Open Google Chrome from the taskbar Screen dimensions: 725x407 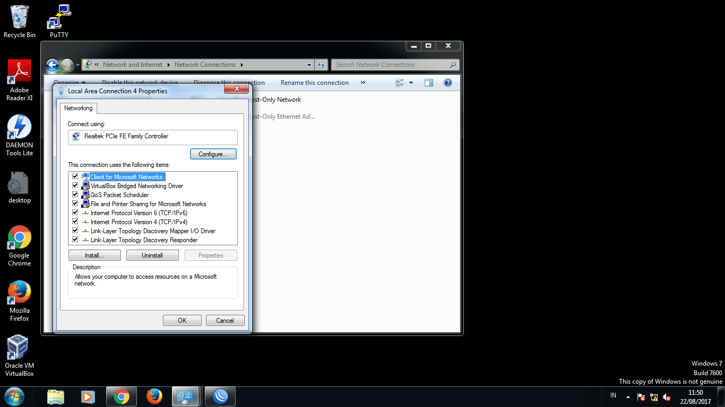click(121, 396)
